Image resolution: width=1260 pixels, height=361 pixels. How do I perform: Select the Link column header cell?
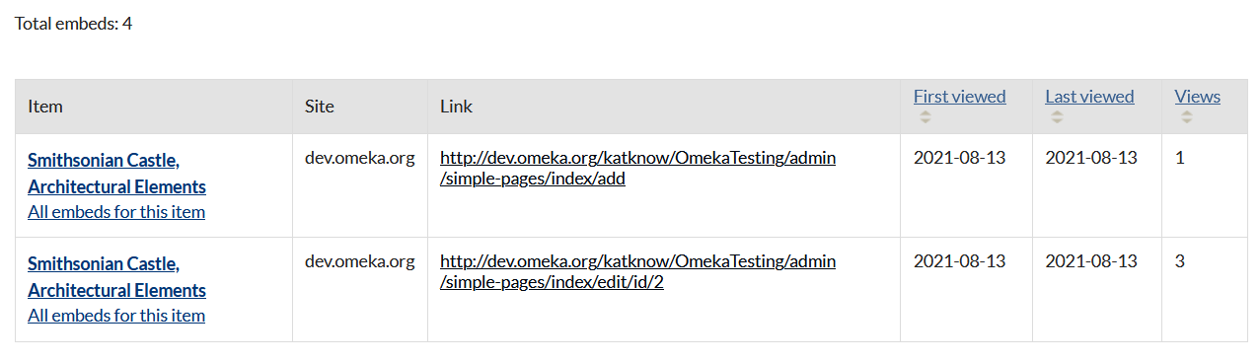point(664,107)
